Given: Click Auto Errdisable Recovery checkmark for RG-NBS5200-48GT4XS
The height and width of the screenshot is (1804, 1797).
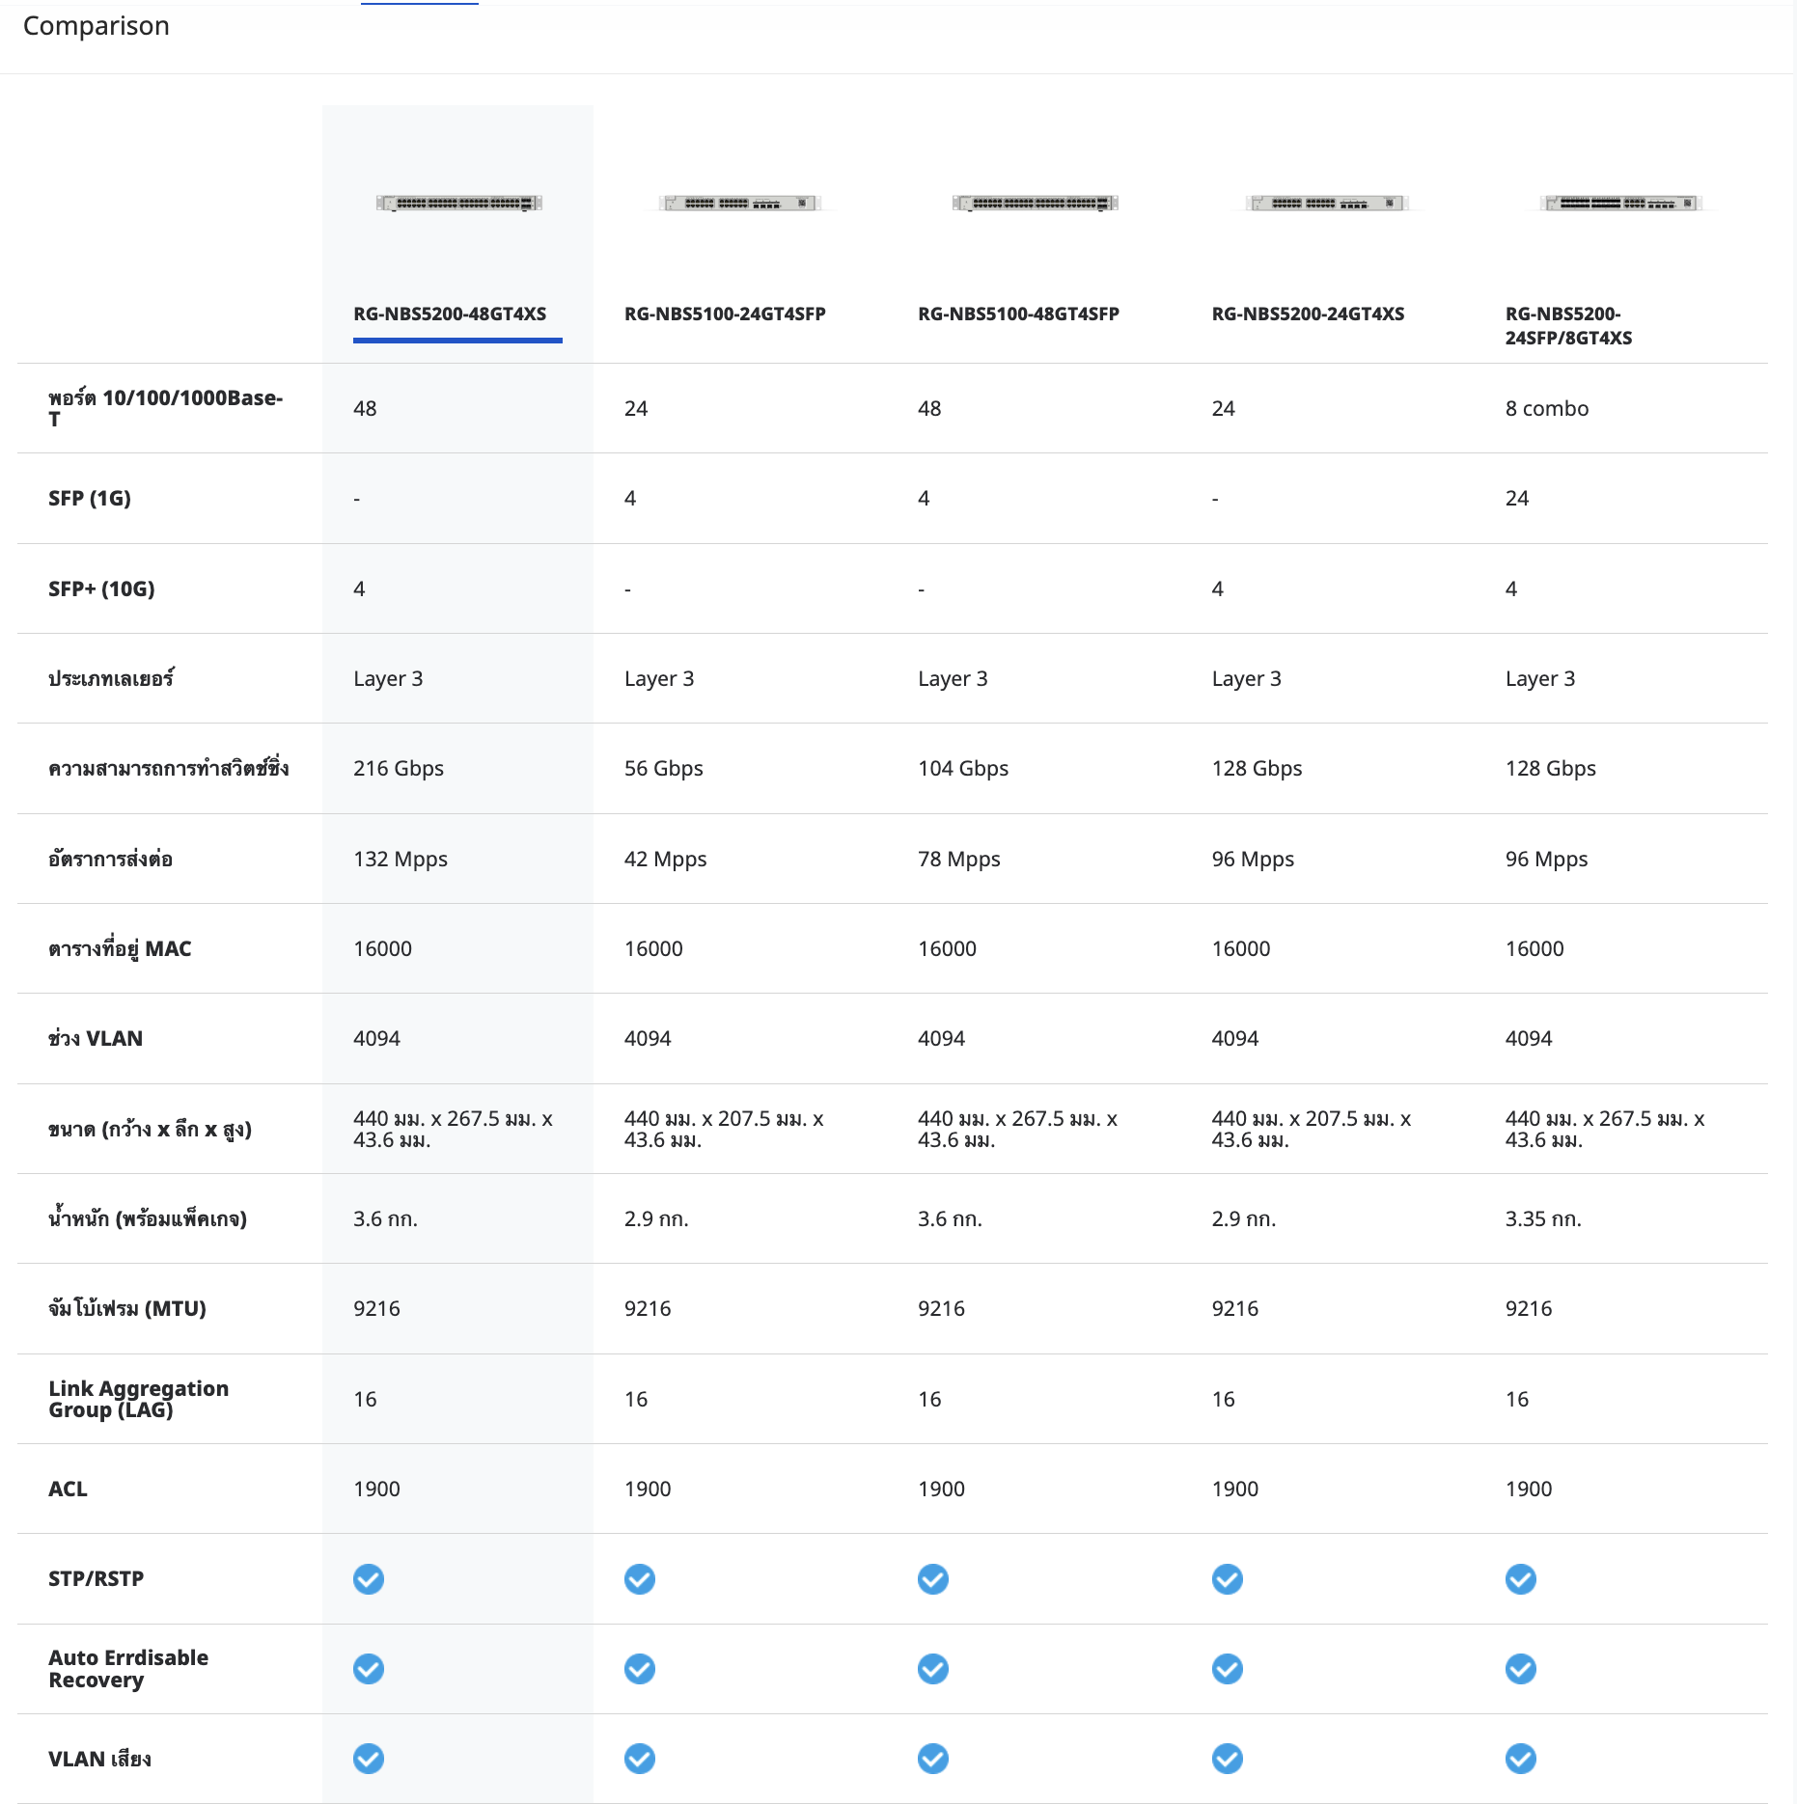Looking at the screenshot, I should (x=369, y=1669).
